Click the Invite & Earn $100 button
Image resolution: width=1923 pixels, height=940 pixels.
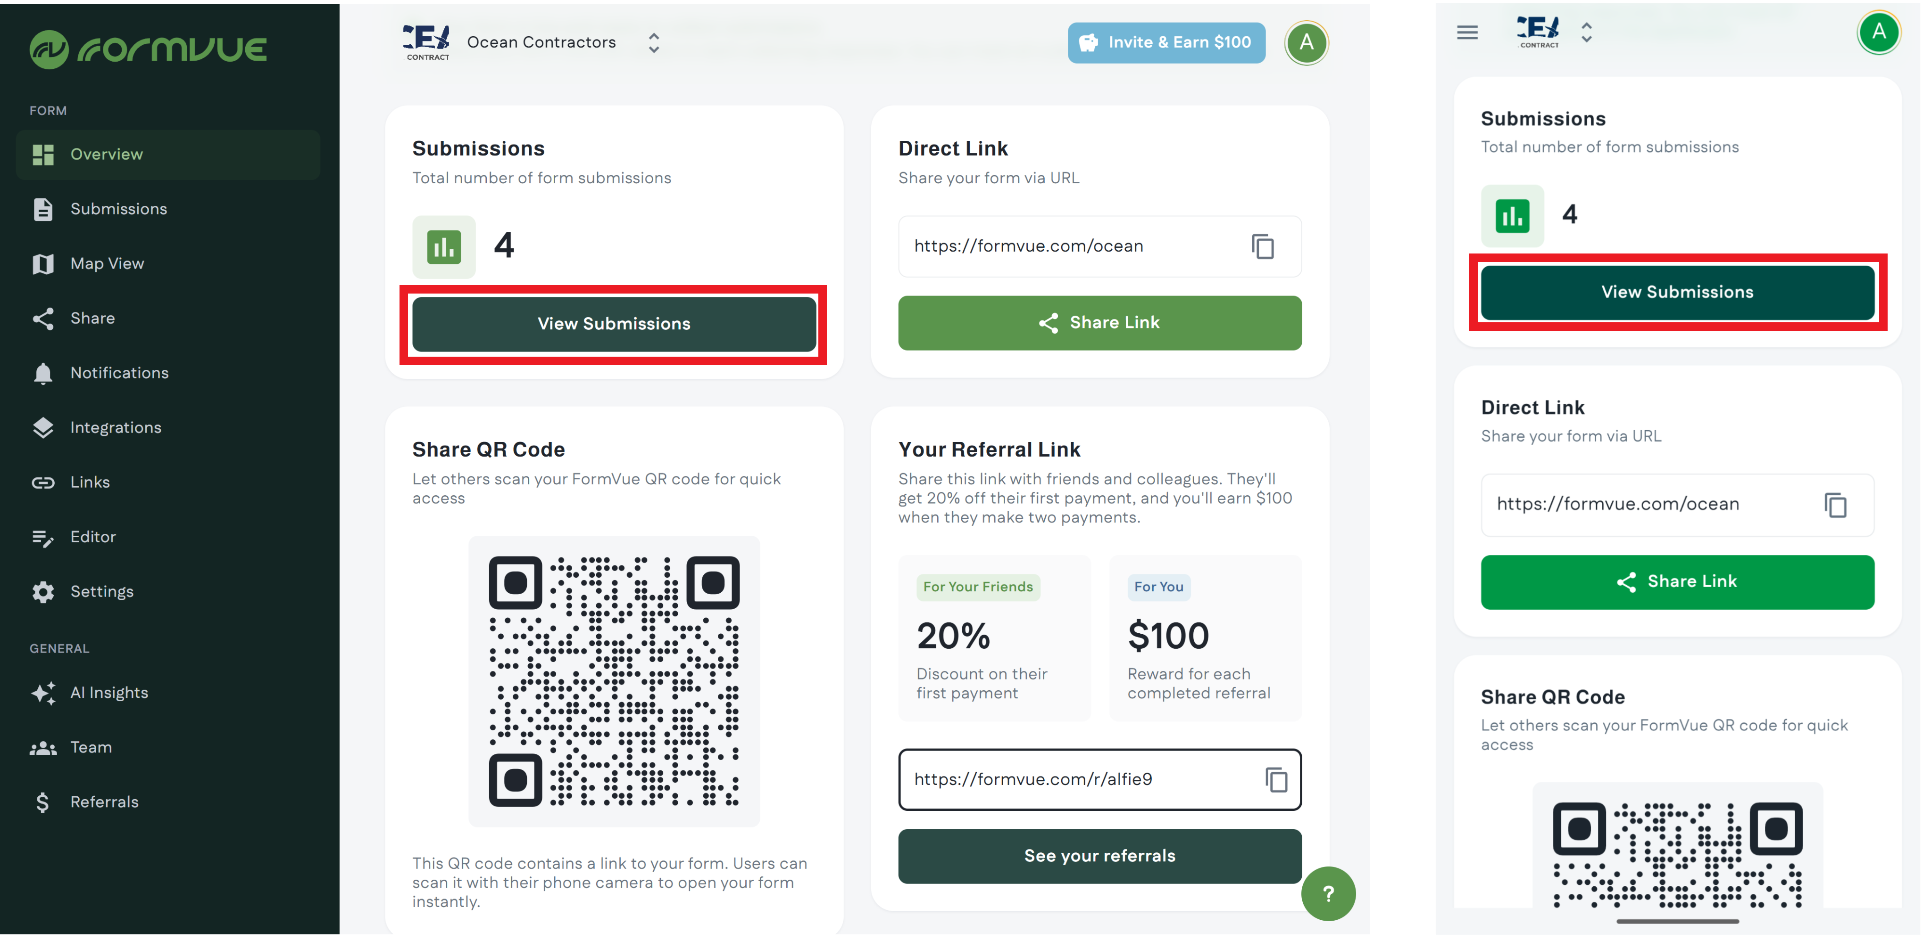point(1166,42)
